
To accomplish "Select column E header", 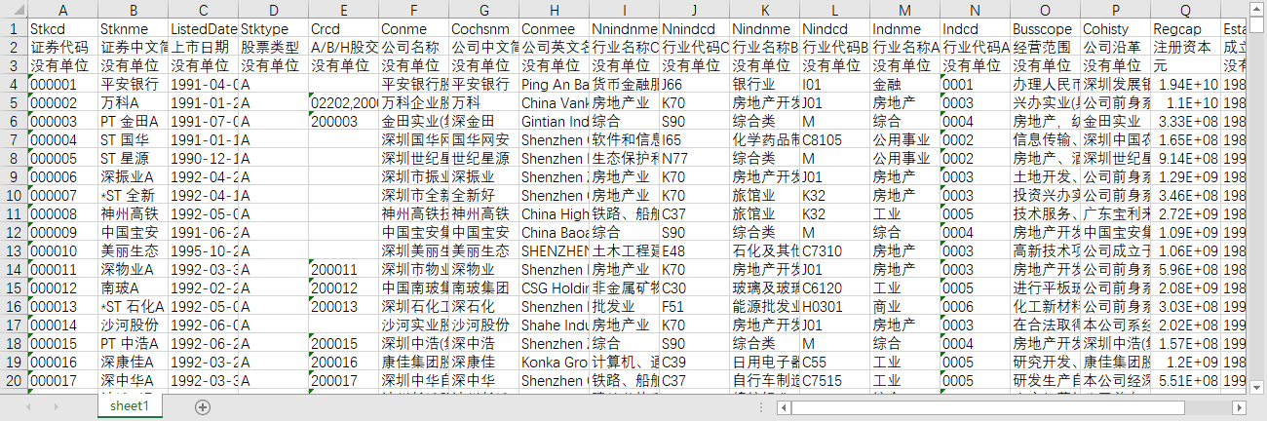I will click(343, 10).
